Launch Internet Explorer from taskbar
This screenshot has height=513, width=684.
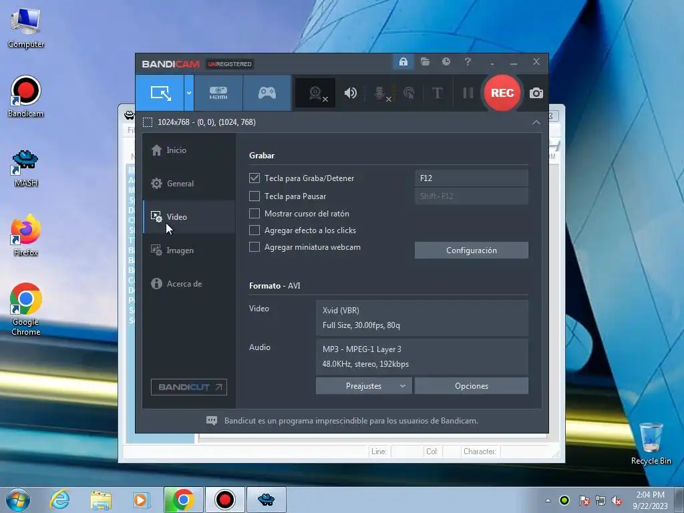[x=59, y=500]
